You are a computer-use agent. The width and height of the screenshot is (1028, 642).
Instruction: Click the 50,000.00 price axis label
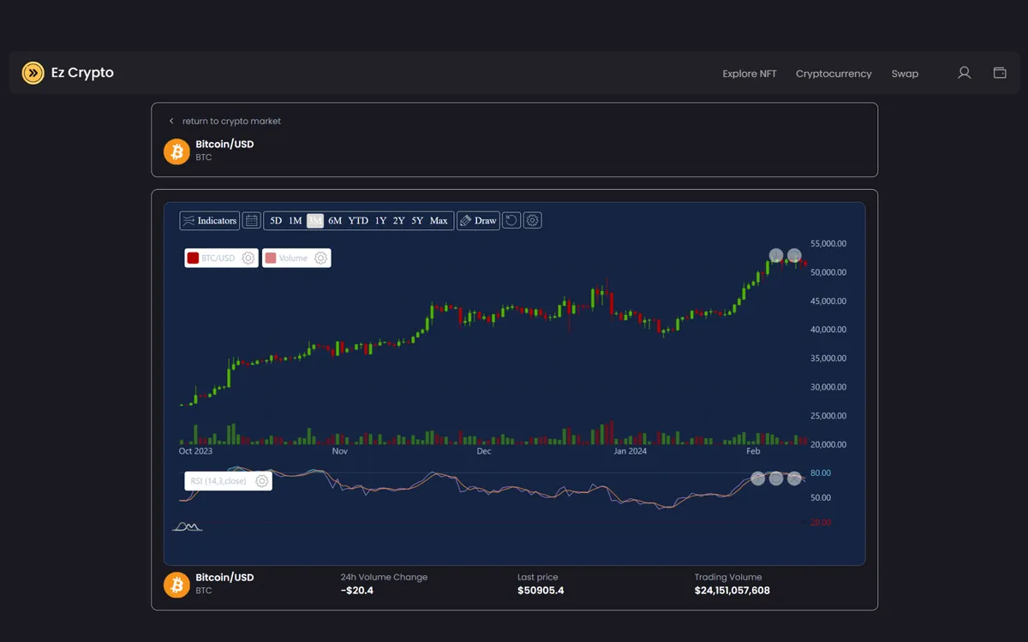click(x=828, y=272)
